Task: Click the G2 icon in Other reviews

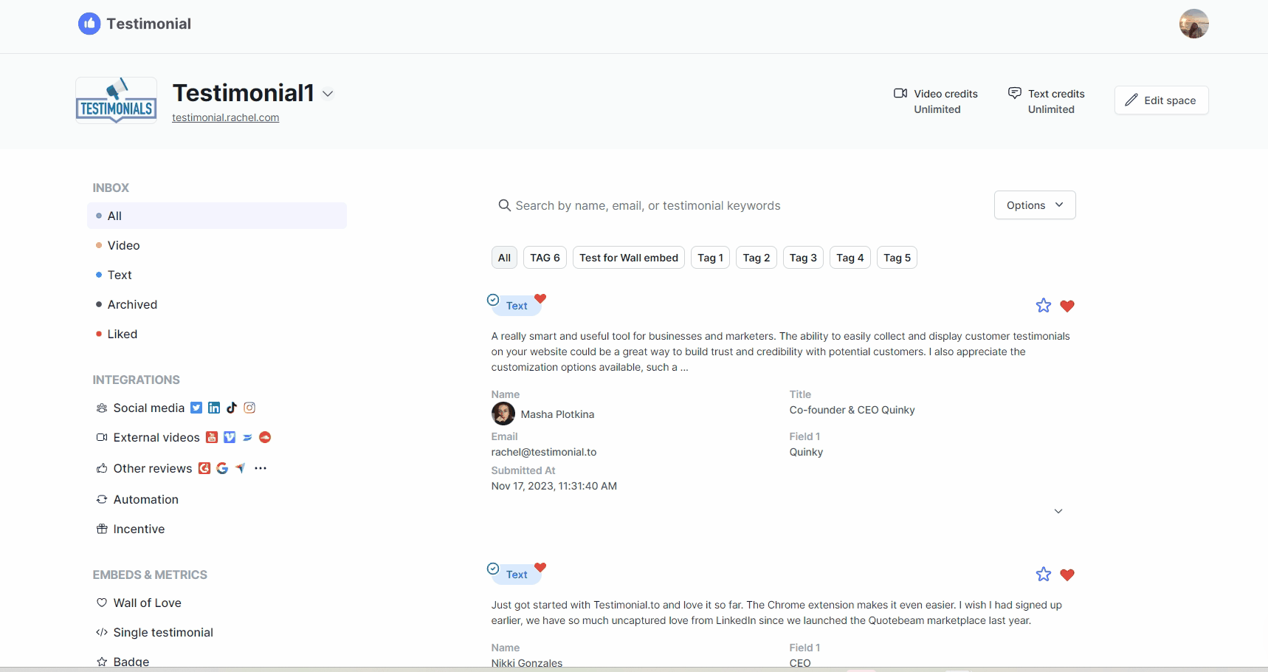Action: pos(204,468)
